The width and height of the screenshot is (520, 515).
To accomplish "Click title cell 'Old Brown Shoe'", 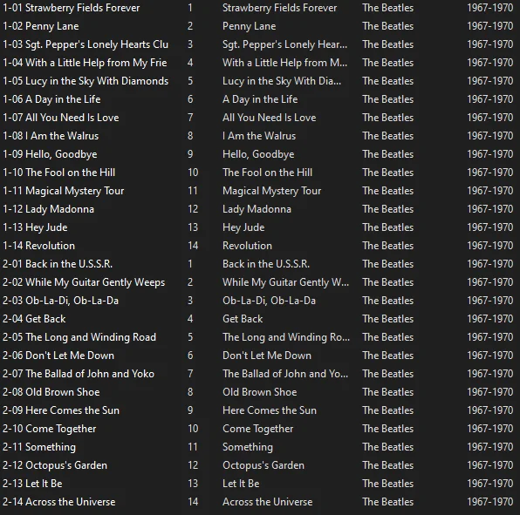I will pyautogui.click(x=260, y=392).
